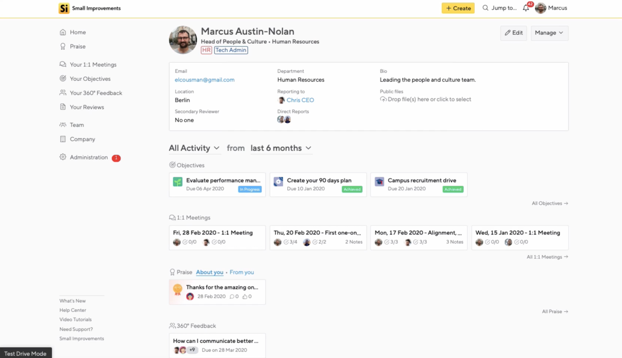Click Marcus Austin-Nolan's profile photo
The height and width of the screenshot is (358, 622).
tap(182, 40)
